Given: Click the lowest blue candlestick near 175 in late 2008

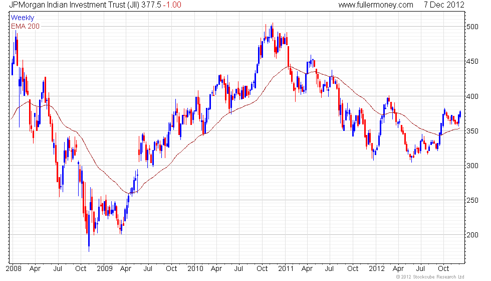Looking at the screenshot, I should (x=89, y=231).
